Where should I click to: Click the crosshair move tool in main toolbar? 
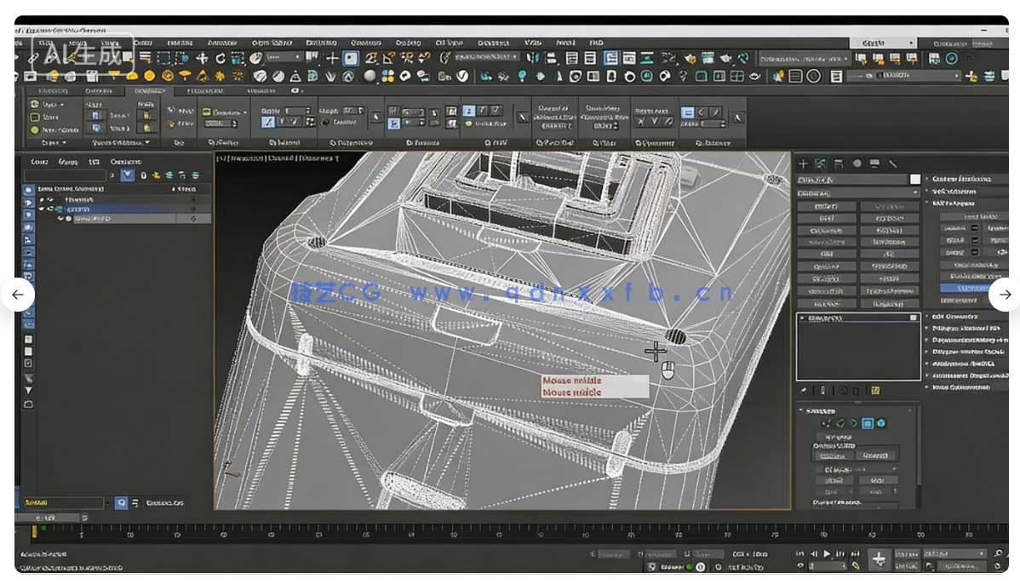point(202,58)
